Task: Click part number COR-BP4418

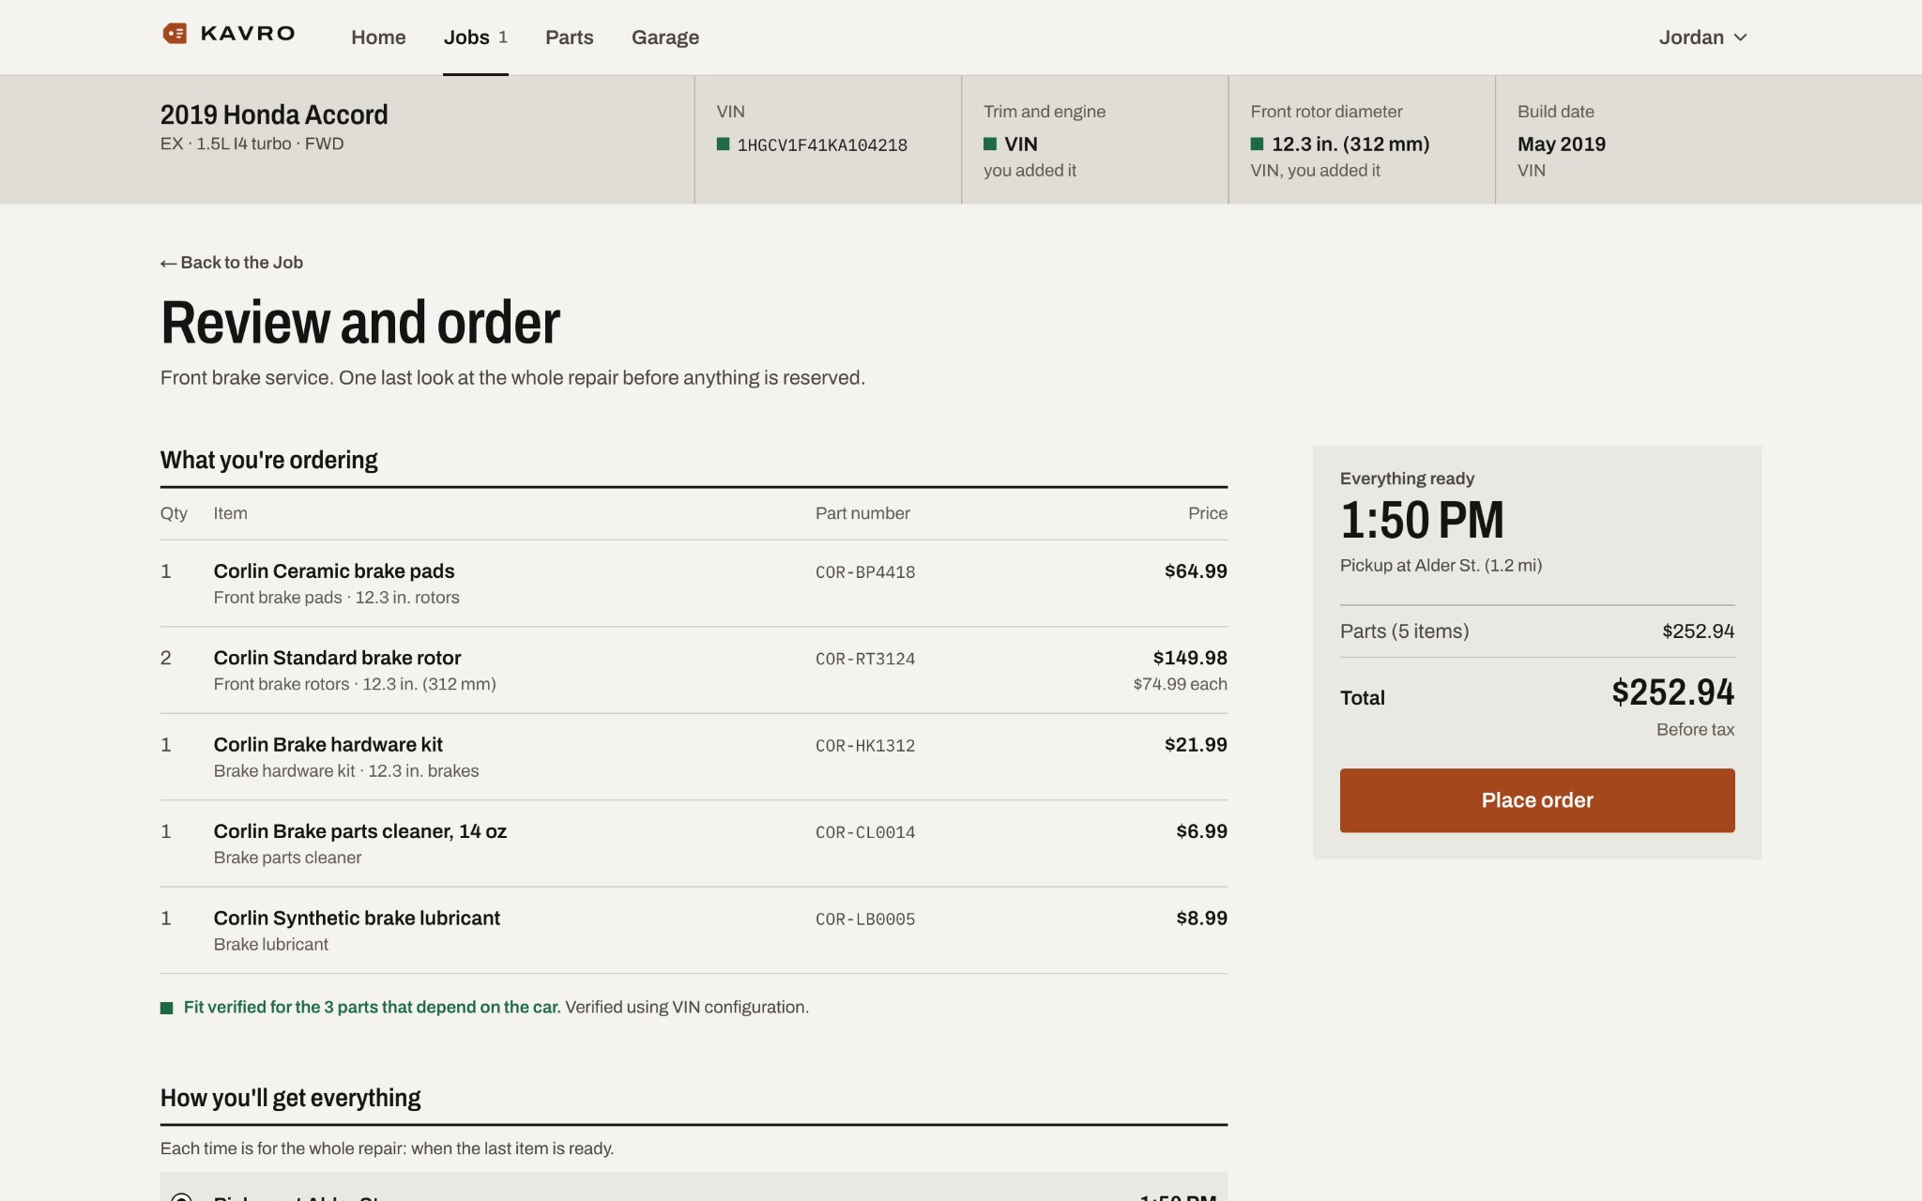Action: [865, 572]
